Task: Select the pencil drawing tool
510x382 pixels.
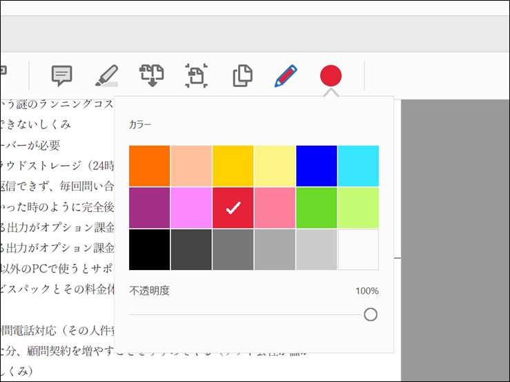Action: 286,76
